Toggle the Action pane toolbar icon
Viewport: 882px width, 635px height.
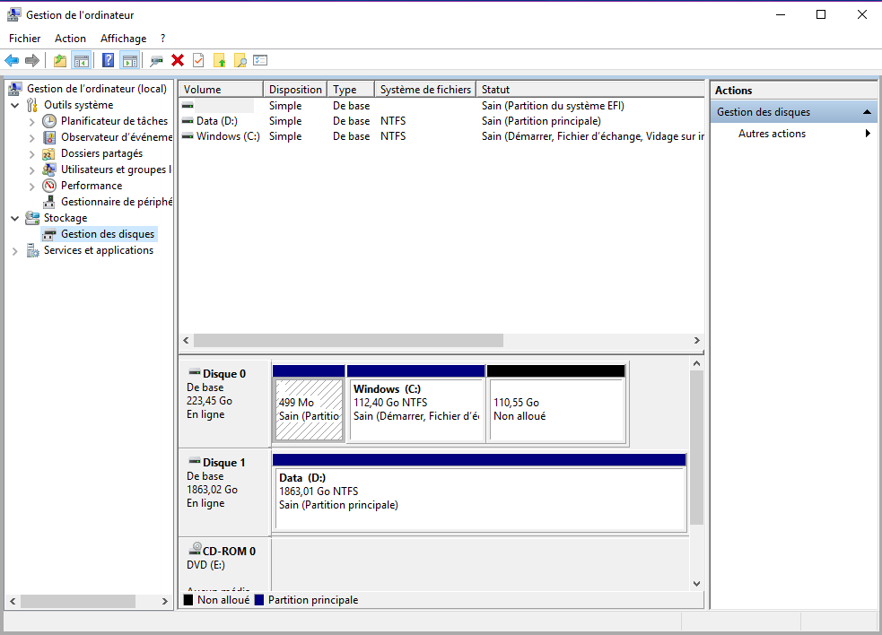tap(130, 60)
